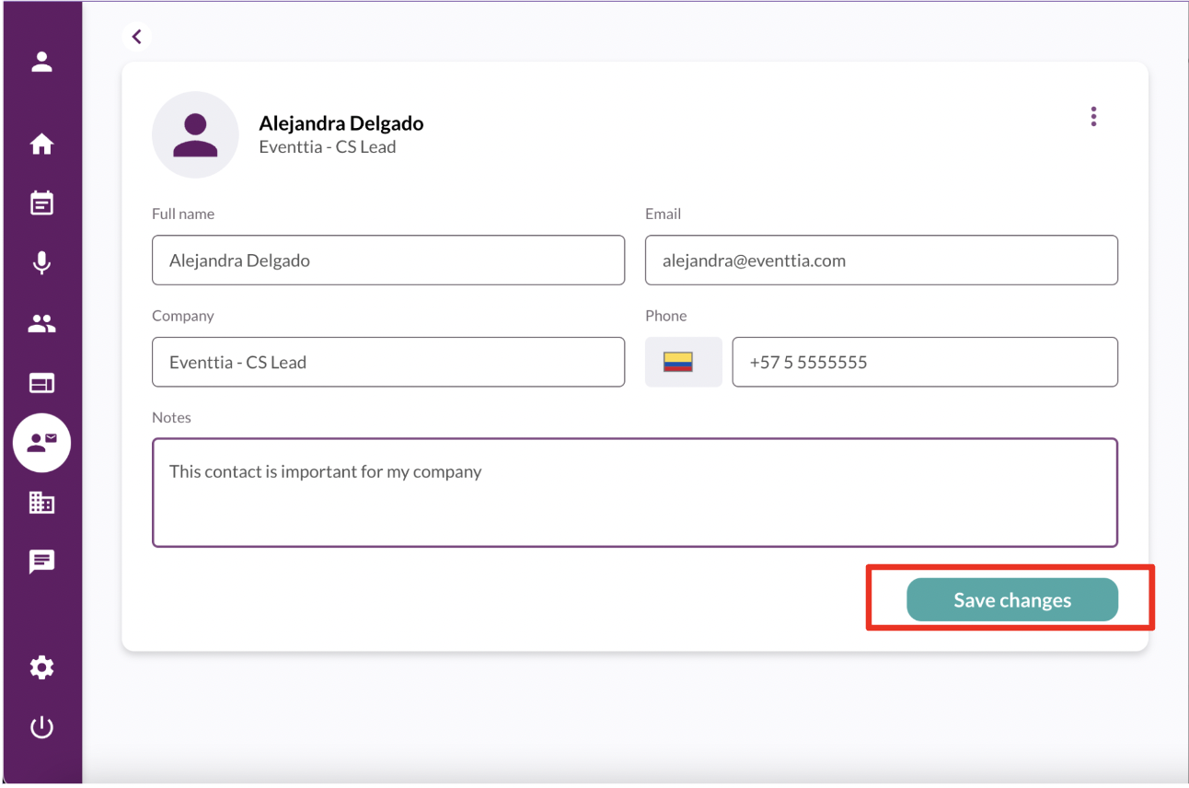This screenshot has width=1189, height=788.
Task: Select the highlighted contacts card icon
Action: point(41,443)
